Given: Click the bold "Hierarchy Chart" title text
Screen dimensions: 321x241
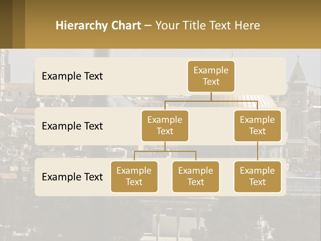Looking at the screenshot, I should click(98, 25).
